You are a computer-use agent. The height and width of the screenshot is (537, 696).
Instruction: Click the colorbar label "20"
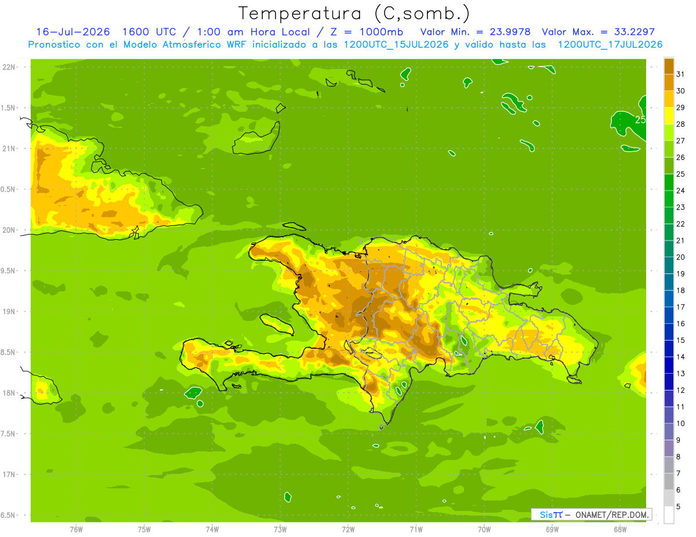[681, 257]
